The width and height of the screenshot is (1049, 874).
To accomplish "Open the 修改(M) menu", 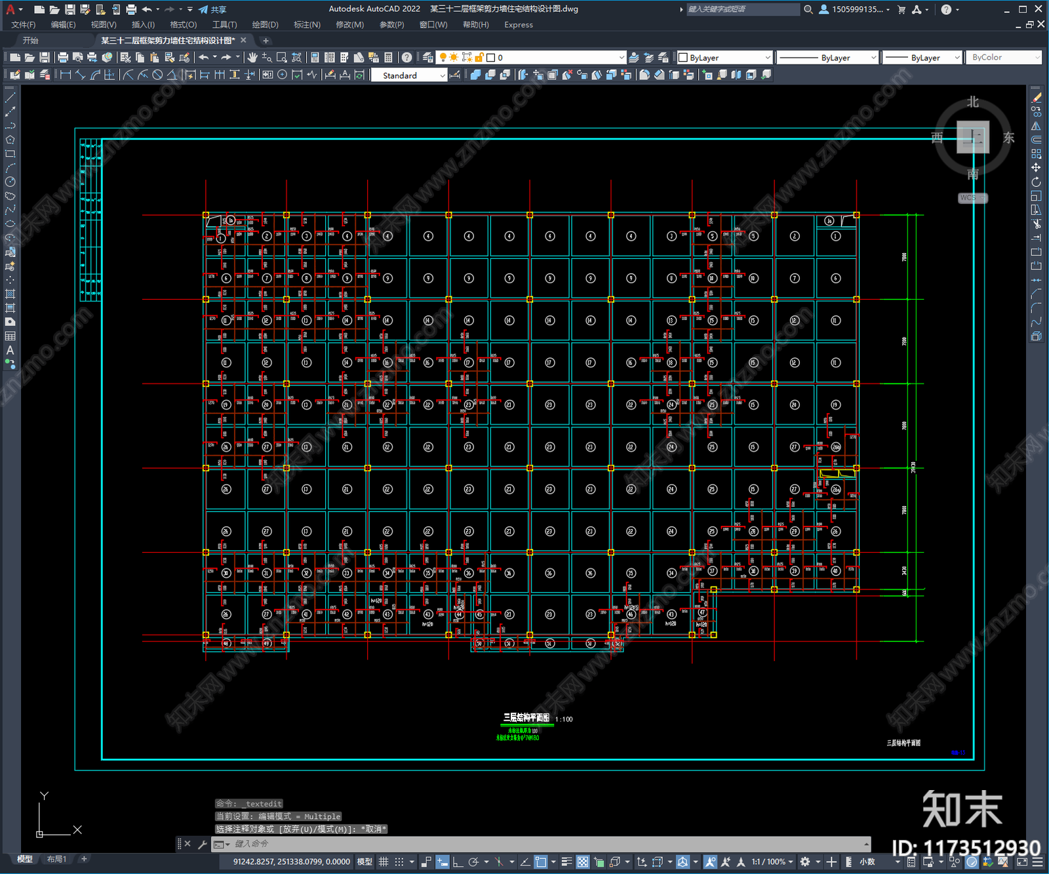I will (349, 25).
